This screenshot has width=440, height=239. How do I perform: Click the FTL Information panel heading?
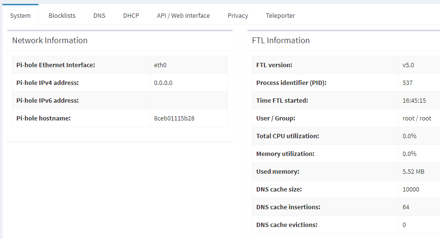point(281,40)
